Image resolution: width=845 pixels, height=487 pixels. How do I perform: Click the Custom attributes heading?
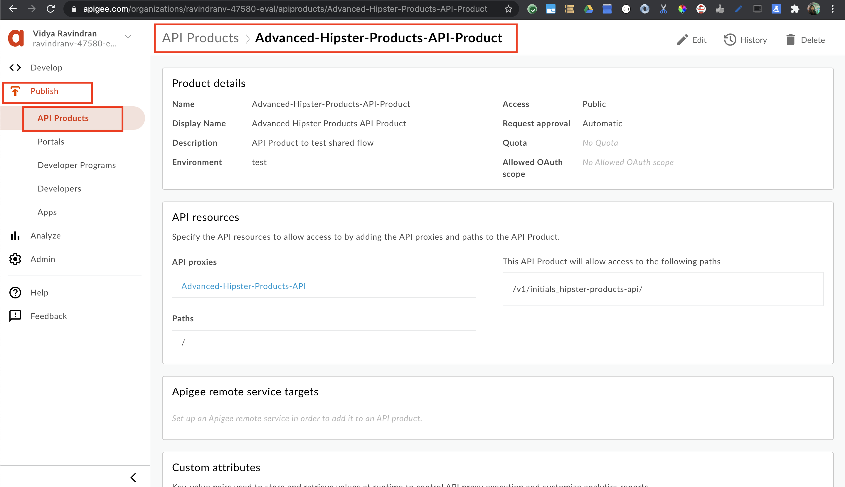click(x=216, y=467)
